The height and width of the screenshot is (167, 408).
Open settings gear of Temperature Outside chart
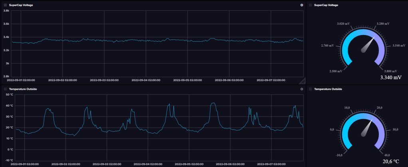coord(302,89)
